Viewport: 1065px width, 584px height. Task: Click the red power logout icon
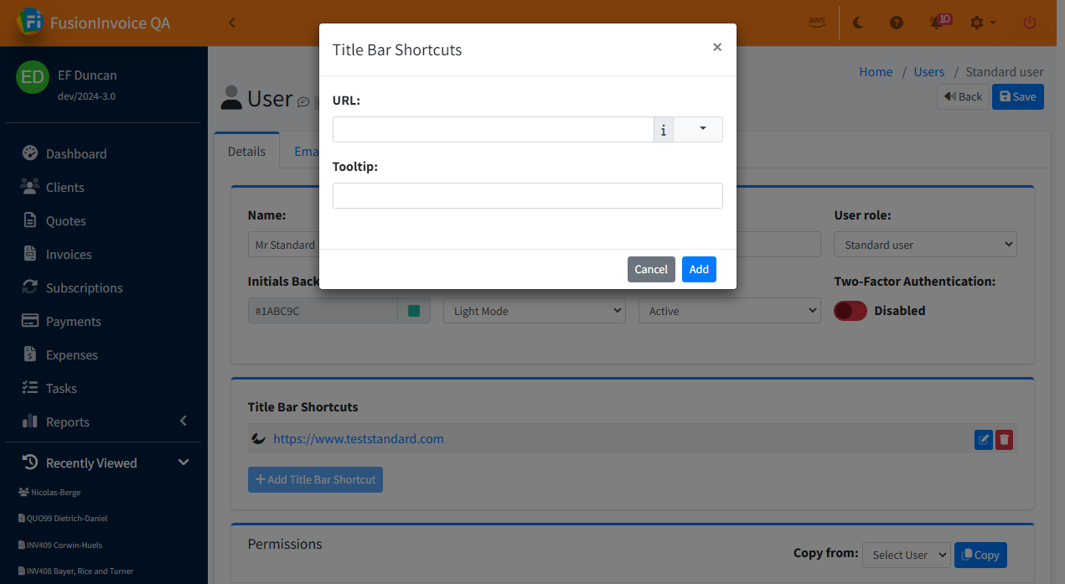(x=1030, y=23)
